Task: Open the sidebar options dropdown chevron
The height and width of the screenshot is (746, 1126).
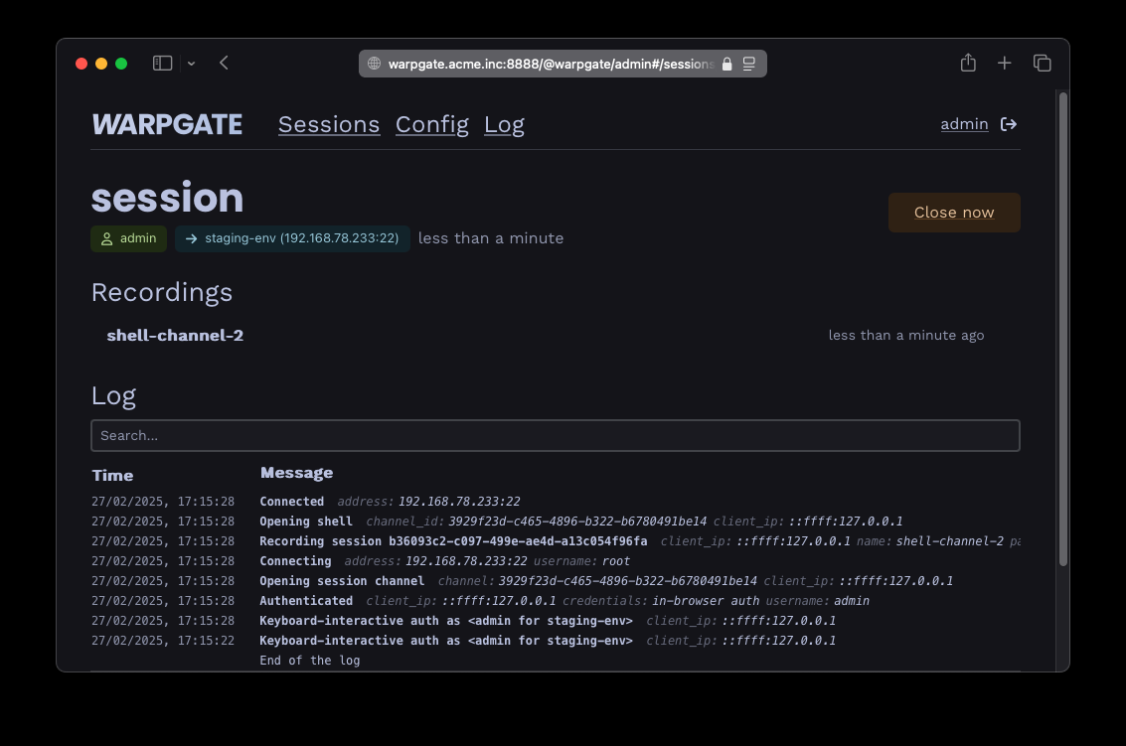Action: 191,64
